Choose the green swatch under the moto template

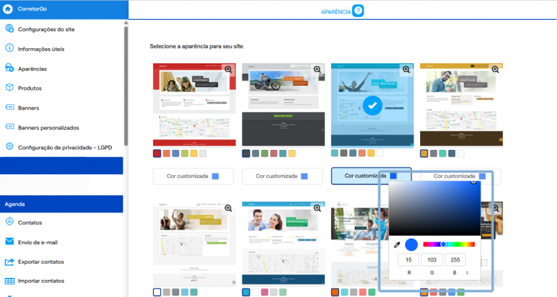264,154
